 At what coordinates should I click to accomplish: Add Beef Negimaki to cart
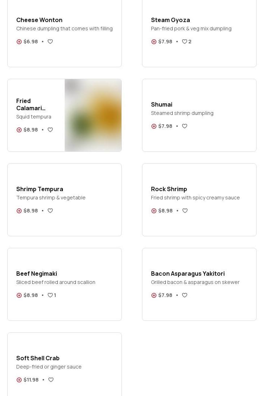coord(19,295)
